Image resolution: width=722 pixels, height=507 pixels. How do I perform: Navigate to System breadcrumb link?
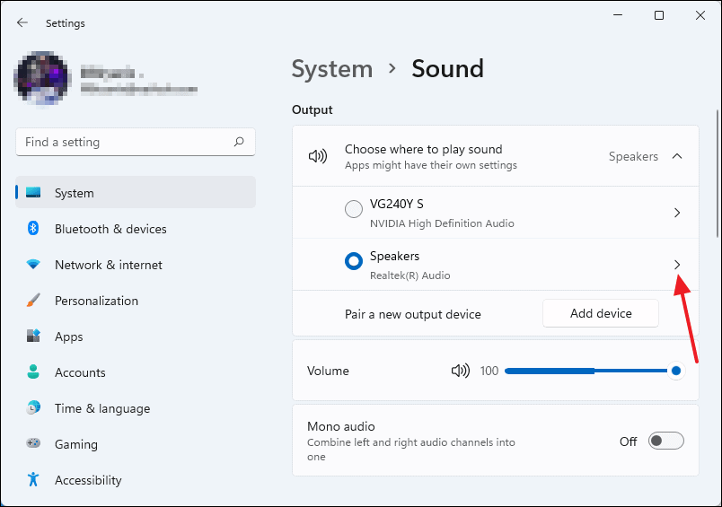coord(331,69)
